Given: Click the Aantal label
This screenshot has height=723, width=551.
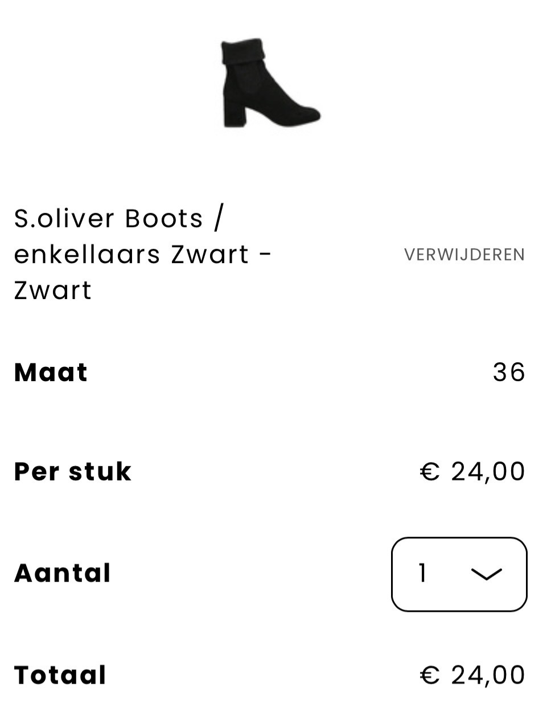Looking at the screenshot, I should coord(62,573).
